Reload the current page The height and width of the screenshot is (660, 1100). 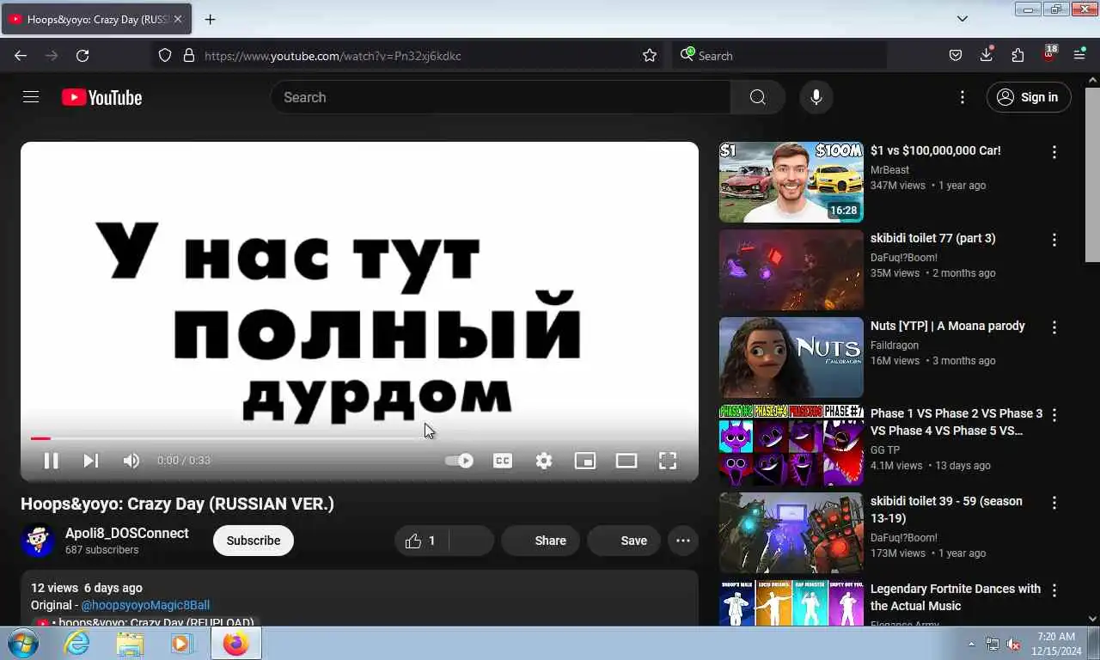(x=82, y=56)
